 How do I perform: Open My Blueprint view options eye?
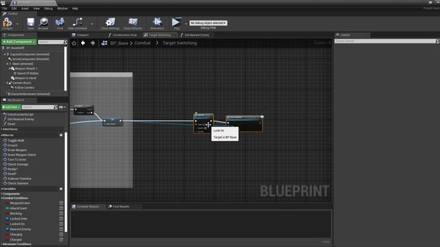(x=61, y=107)
